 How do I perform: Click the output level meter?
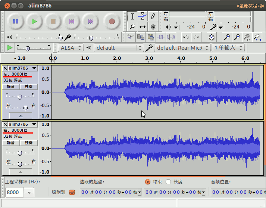(187, 16)
